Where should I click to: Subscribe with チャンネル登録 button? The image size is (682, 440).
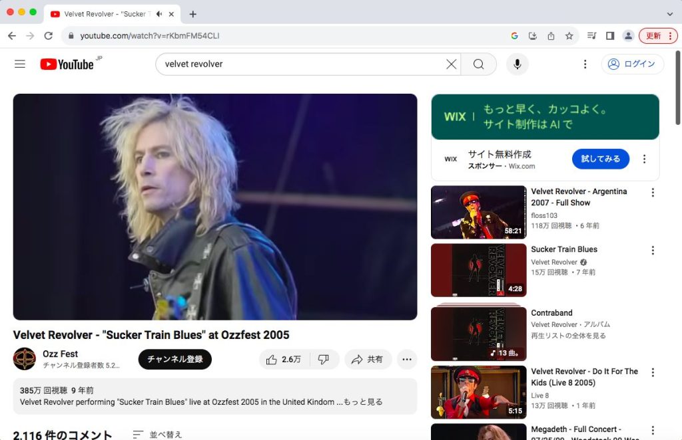coord(175,360)
